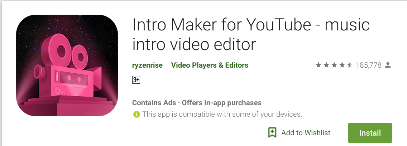
Task: Click the word YouTube in the title
Action: pos(278,25)
